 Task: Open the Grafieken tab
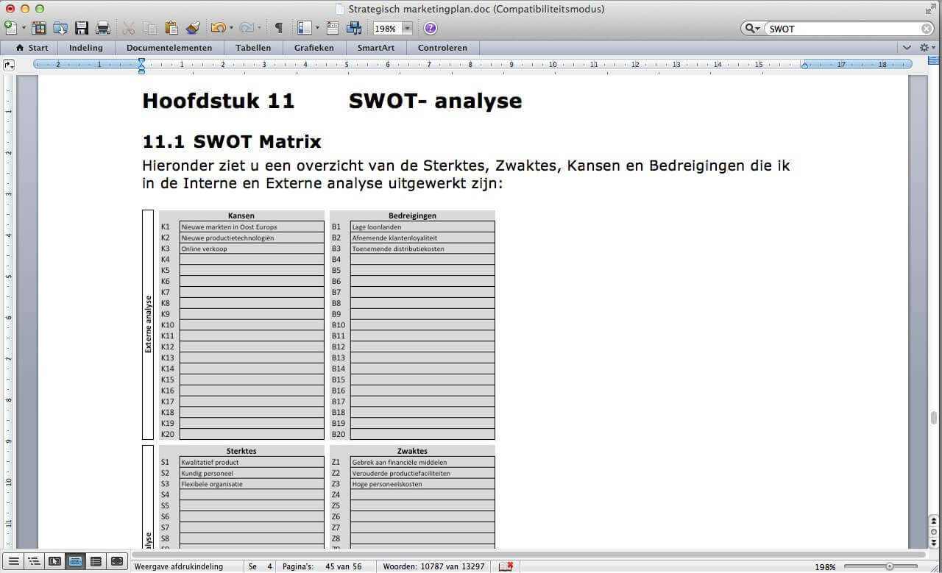click(x=314, y=47)
